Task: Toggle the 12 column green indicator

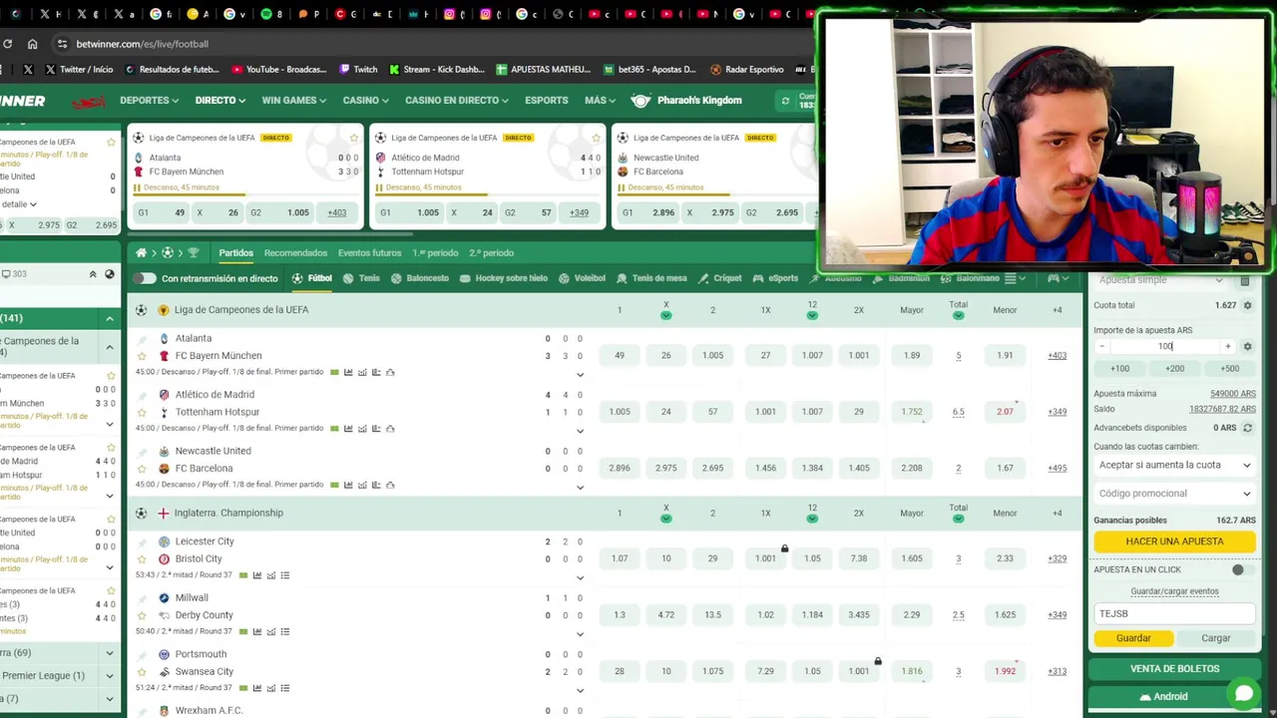Action: (812, 316)
